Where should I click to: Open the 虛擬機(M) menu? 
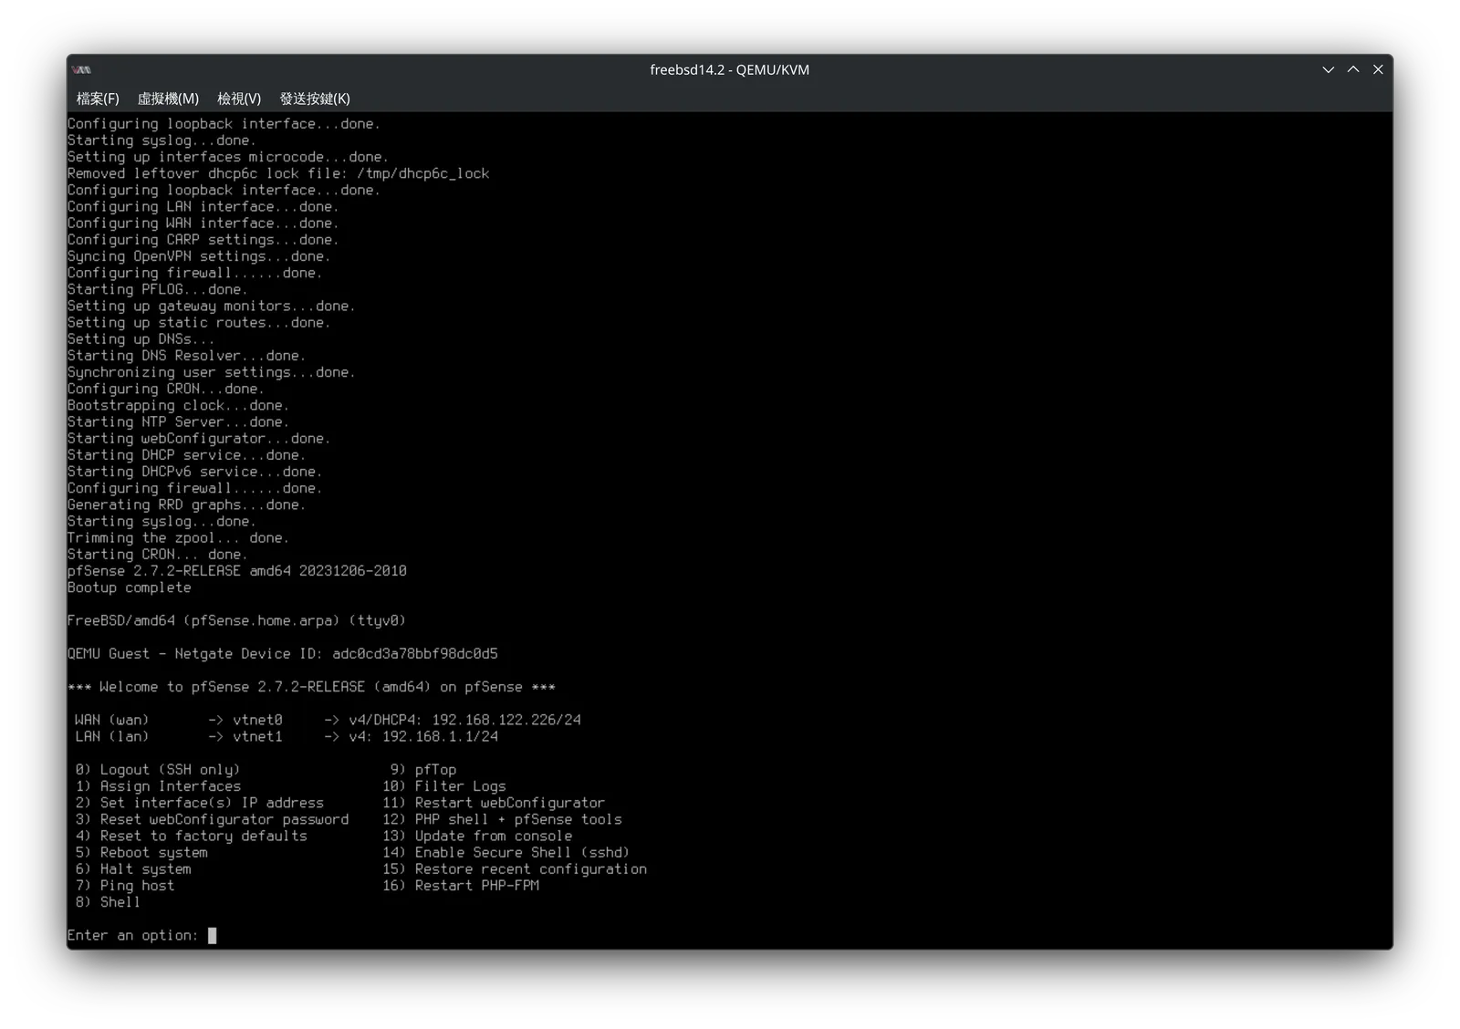click(x=168, y=99)
